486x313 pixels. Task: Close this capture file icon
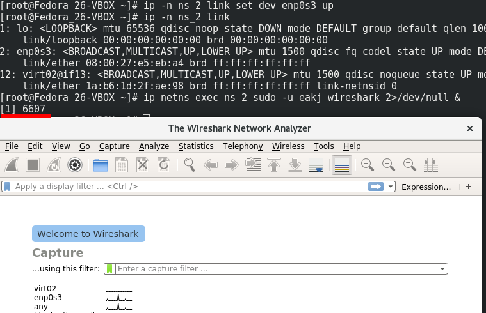[143, 165]
